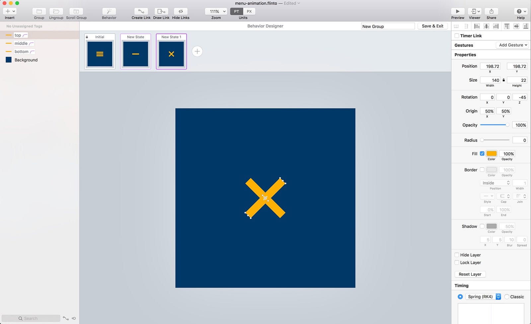Viewport: 531px width, 324px height.
Task: Open the Viewer dropdown
Action: click(475, 11)
